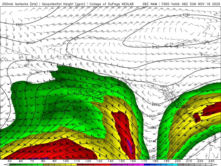
Task: Click the 10260 label beside the 170 legend value
Action: pyautogui.click(x=151, y=157)
